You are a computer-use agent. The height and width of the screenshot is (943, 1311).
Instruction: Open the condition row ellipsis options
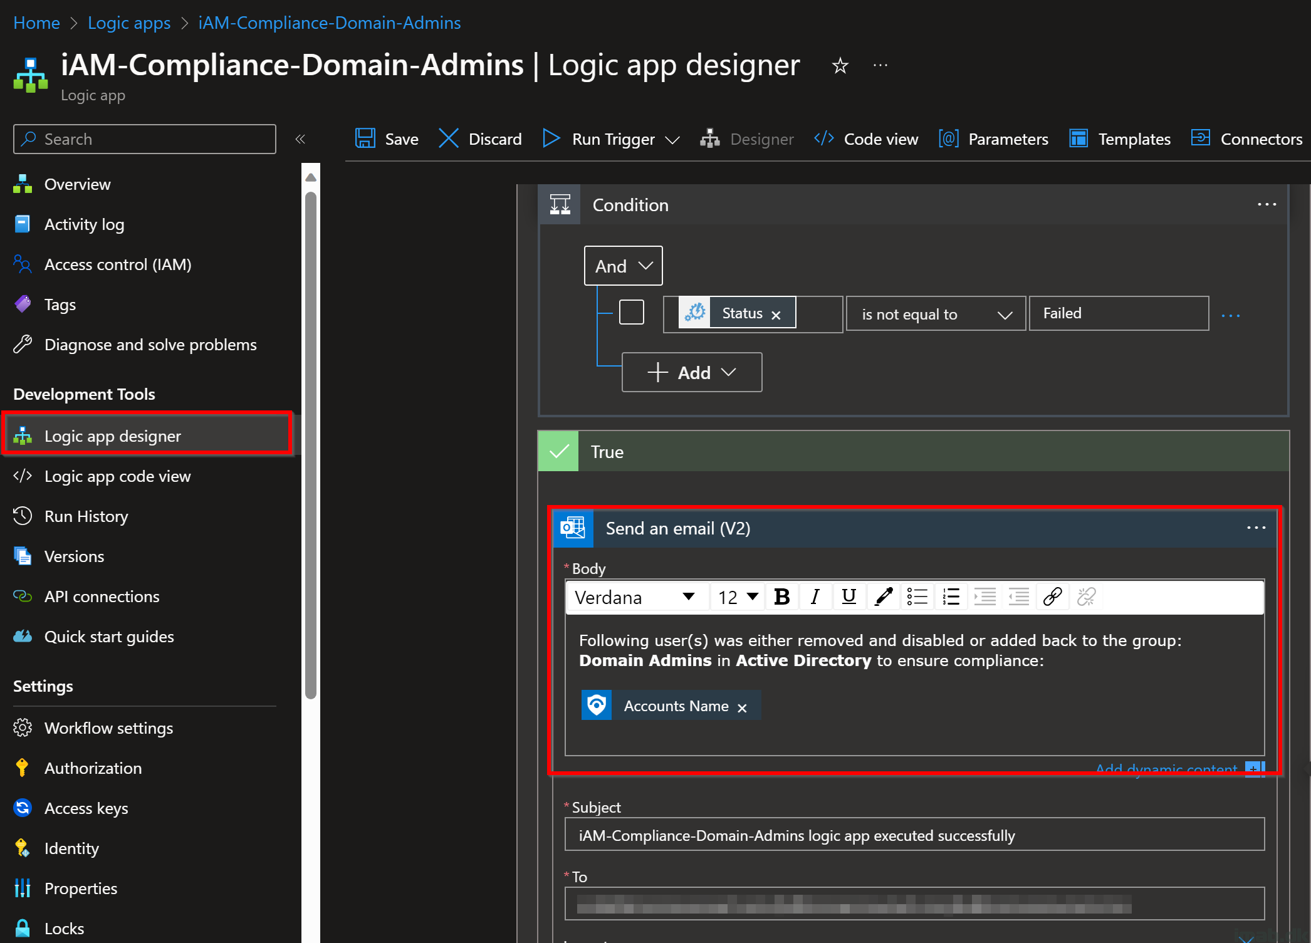coord(1231,315)
